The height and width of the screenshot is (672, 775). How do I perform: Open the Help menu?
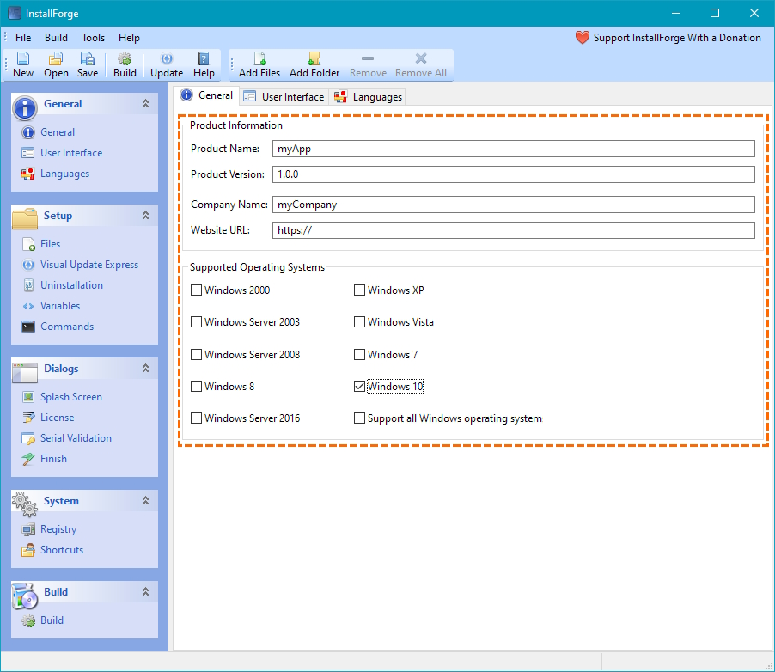[x=129, y=38]
